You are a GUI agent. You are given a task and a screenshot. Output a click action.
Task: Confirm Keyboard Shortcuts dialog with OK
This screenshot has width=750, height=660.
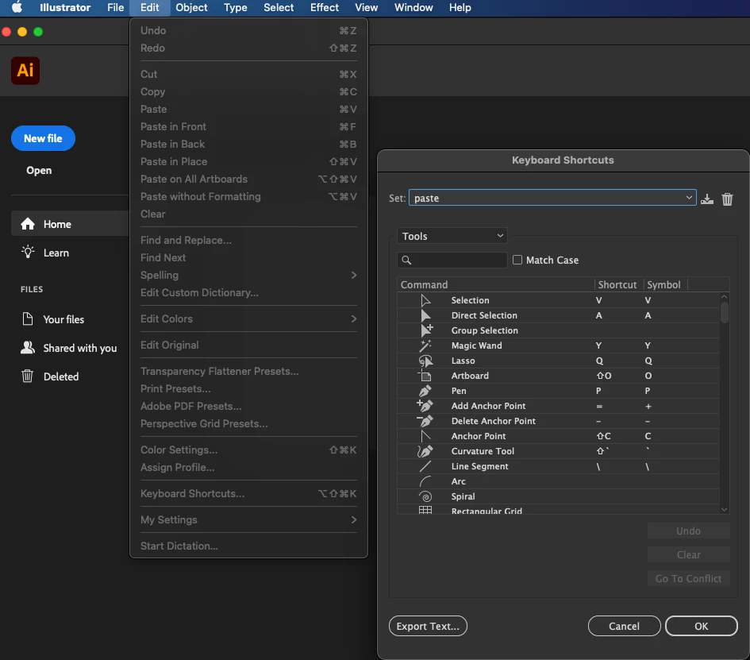[x=702, y=626]
